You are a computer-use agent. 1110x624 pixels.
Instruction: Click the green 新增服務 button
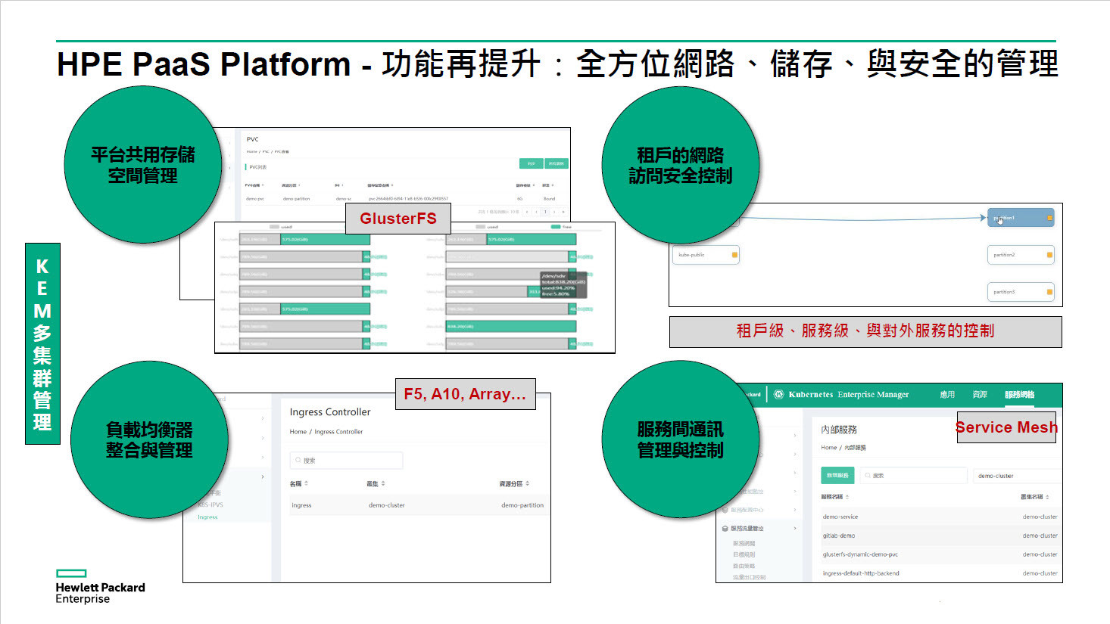pyautogui.click(x=838, y=476)
